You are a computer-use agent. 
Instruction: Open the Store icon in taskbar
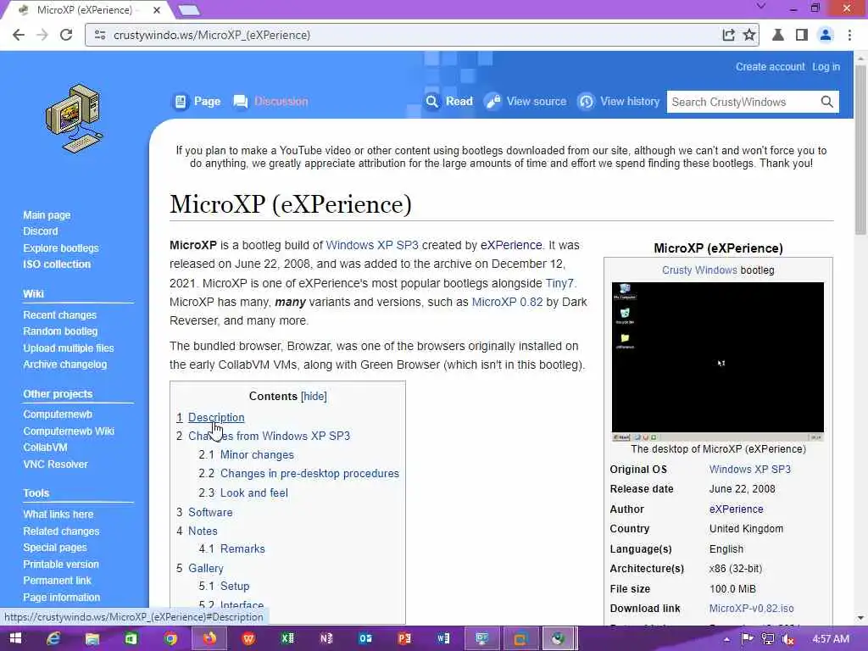pos(131,639)
